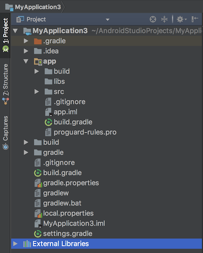
Task: Click the scroll-from-source crosshair icon
Action: coord(153,19)
